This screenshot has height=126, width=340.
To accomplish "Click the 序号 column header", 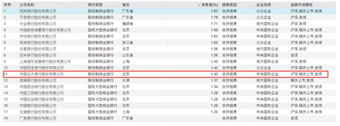I will 7,5.
